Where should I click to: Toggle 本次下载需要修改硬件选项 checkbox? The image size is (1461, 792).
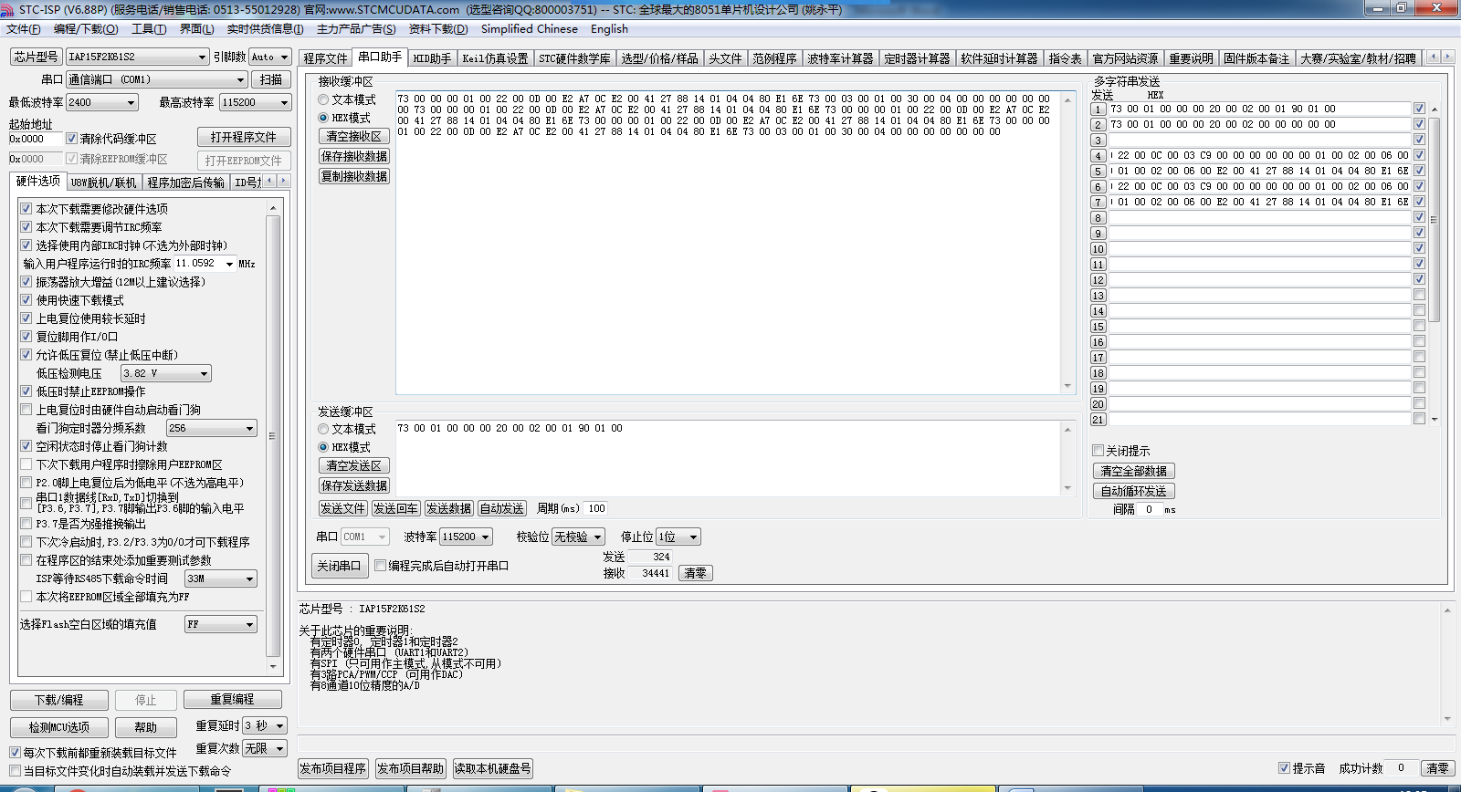[26, 209]
